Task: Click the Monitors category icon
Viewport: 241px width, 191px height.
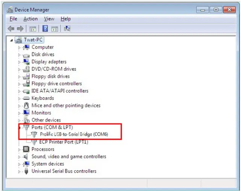Action: point(26,113)
